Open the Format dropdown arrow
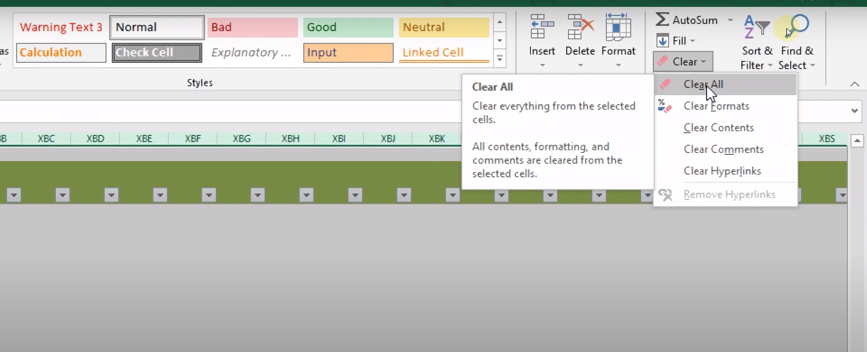867x352 pixels. click(618, 65)
